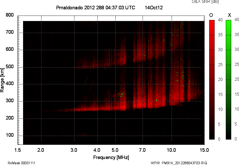Click the 'VIPIR PM91K_2012288043703.RIQ' file name
This screenshot has width=239, height=165.
click(179, 163)
